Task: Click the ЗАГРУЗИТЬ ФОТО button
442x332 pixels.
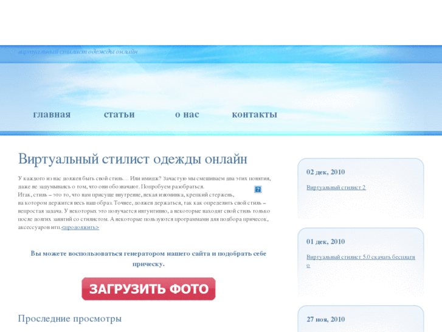Action: point(148,289)
